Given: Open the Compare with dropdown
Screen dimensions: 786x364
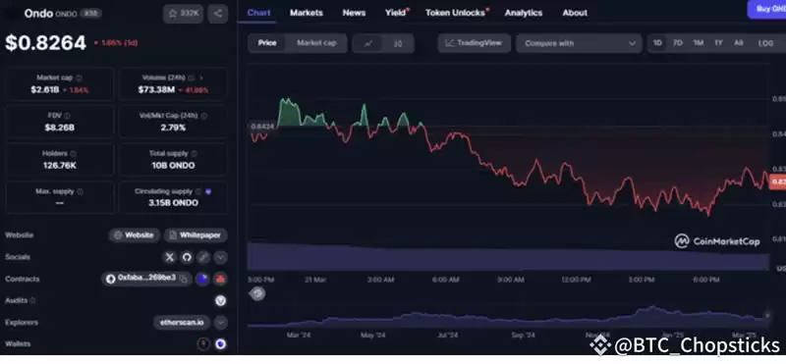Looking at the screenshot, I should 579,43.
